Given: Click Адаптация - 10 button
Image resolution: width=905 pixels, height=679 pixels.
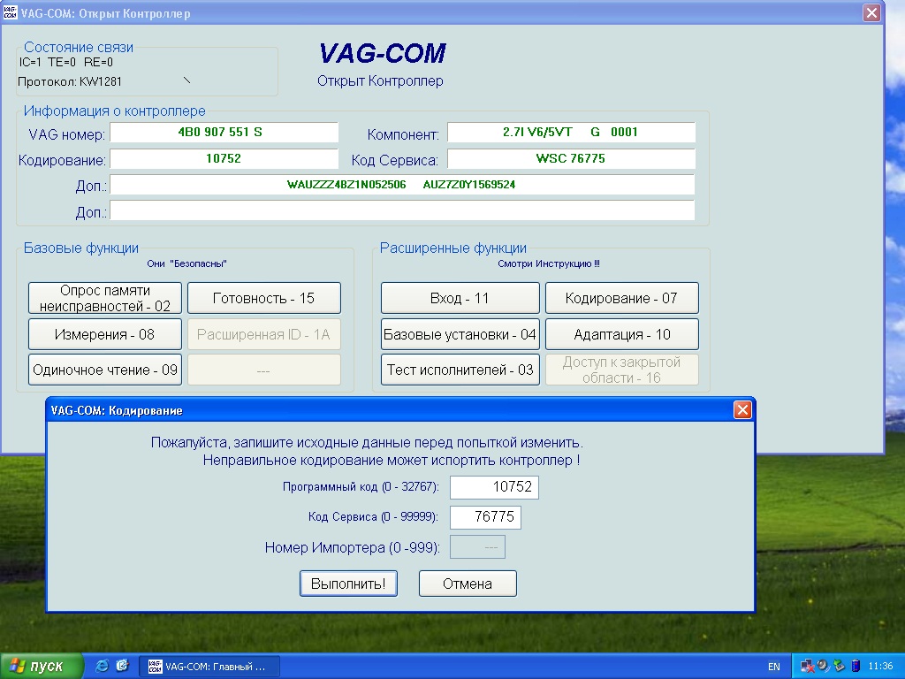Looking at the screenshot, I should pyautogui.click(x=621, y=334).
